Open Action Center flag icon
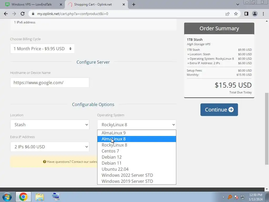 click(x=236, y=197)
